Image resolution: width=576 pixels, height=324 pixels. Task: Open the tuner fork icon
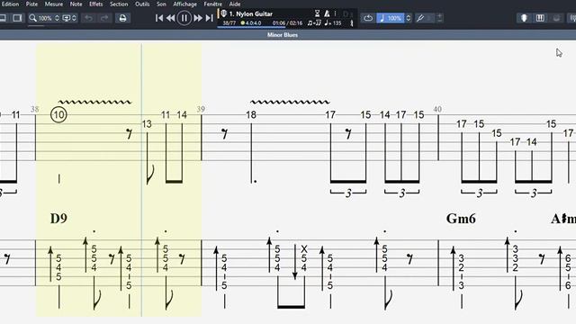(420, 18)
